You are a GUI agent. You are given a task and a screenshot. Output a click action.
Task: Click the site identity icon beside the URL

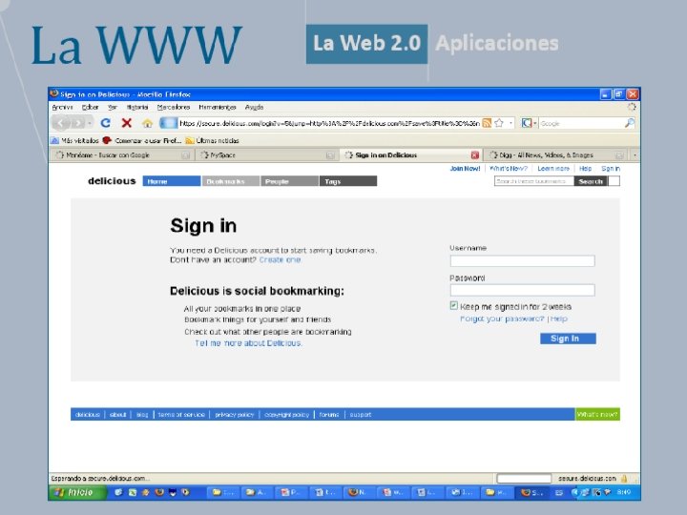(x=168, y=123)
